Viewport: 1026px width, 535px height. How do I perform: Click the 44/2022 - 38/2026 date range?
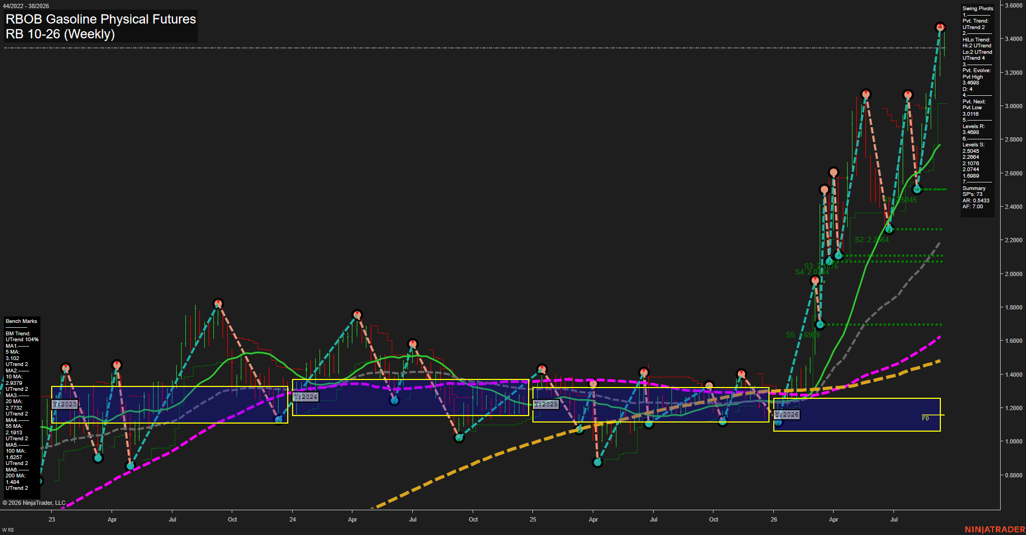click(x=25, y=6)
